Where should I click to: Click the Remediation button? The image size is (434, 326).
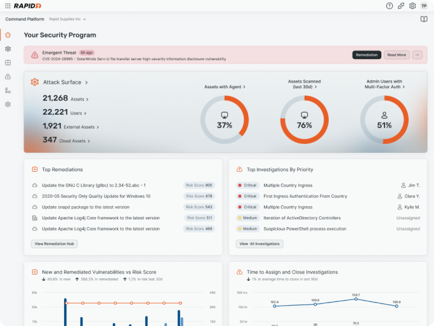click(x=367, y=55)
